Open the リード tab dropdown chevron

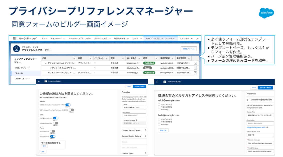coord(141,39)
